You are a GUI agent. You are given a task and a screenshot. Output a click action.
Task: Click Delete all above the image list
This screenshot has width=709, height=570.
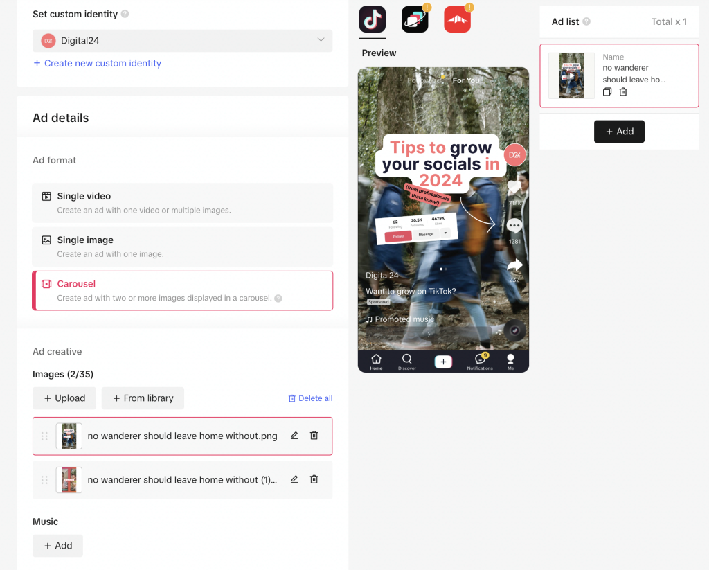click(x=310, y=398)
